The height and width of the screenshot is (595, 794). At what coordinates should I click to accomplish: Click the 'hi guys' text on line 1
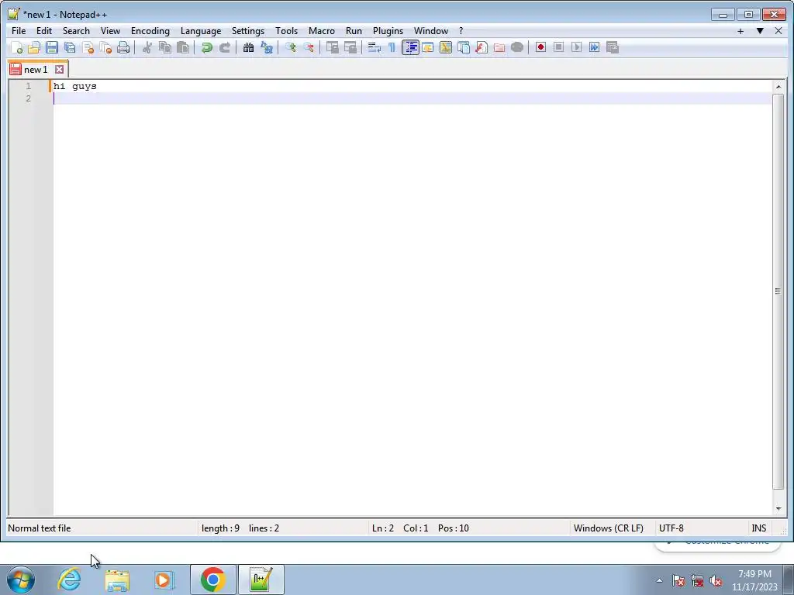point(75,86)
